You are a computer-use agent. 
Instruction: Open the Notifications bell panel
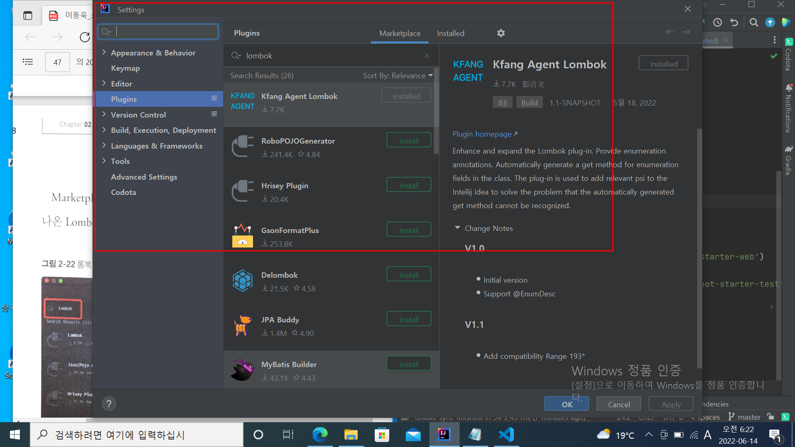(x=788, y=108)
